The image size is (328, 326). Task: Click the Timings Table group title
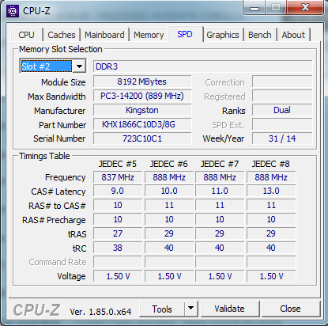tap(44, 156)
